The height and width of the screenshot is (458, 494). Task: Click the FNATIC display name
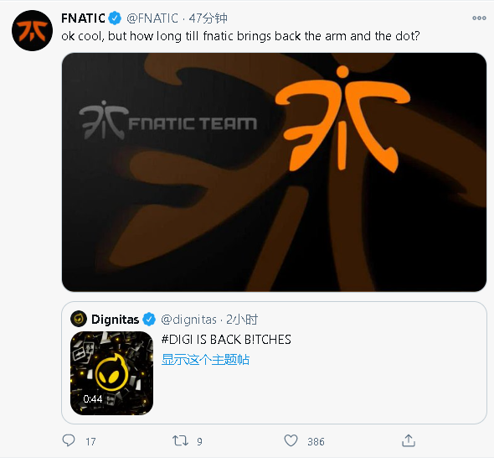(83, 18)
